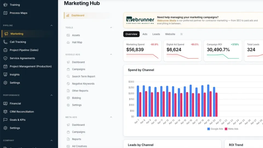
Task: Open Call Tracking from the sidebar
Action: [18, 42]
